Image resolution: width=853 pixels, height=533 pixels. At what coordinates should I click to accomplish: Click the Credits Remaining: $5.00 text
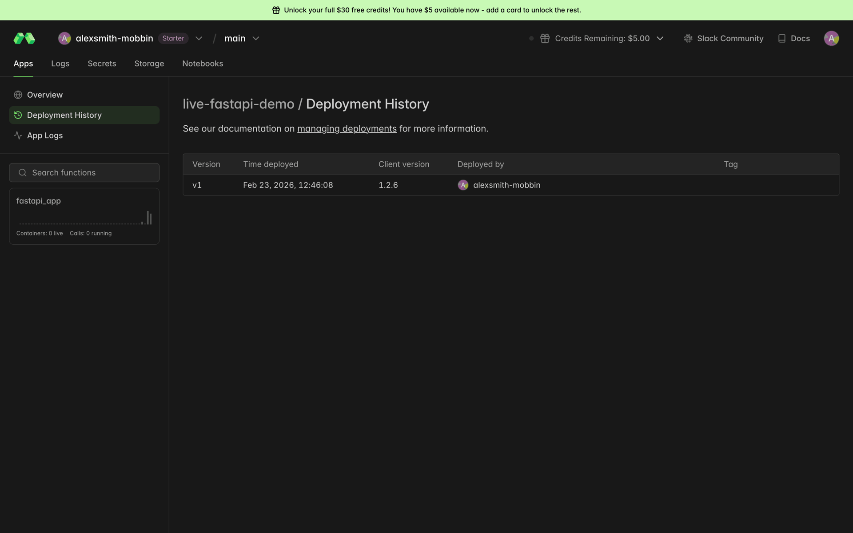click(602, 39)
